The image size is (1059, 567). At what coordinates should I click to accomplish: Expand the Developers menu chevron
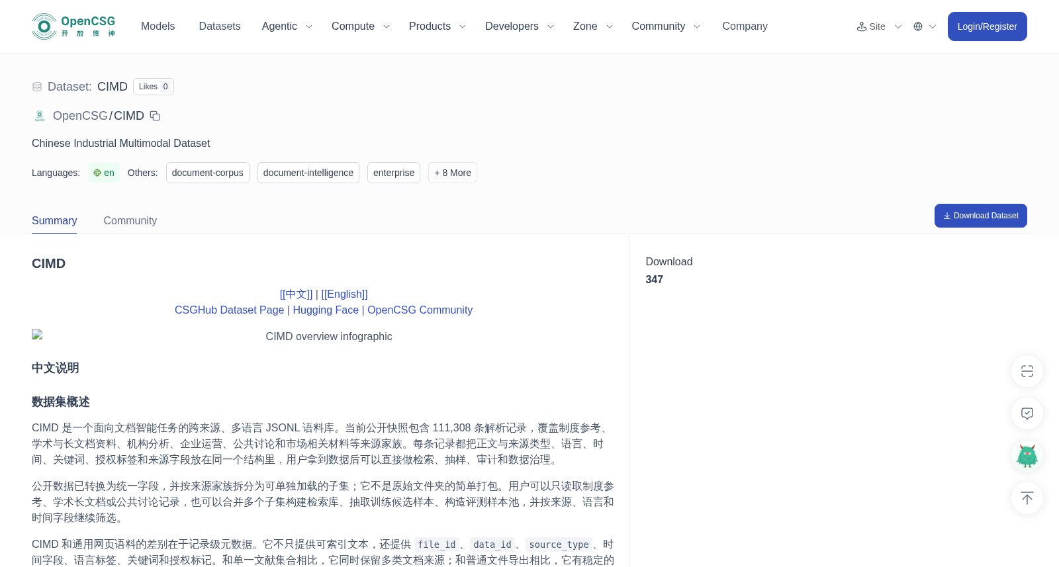pos(551,26)
